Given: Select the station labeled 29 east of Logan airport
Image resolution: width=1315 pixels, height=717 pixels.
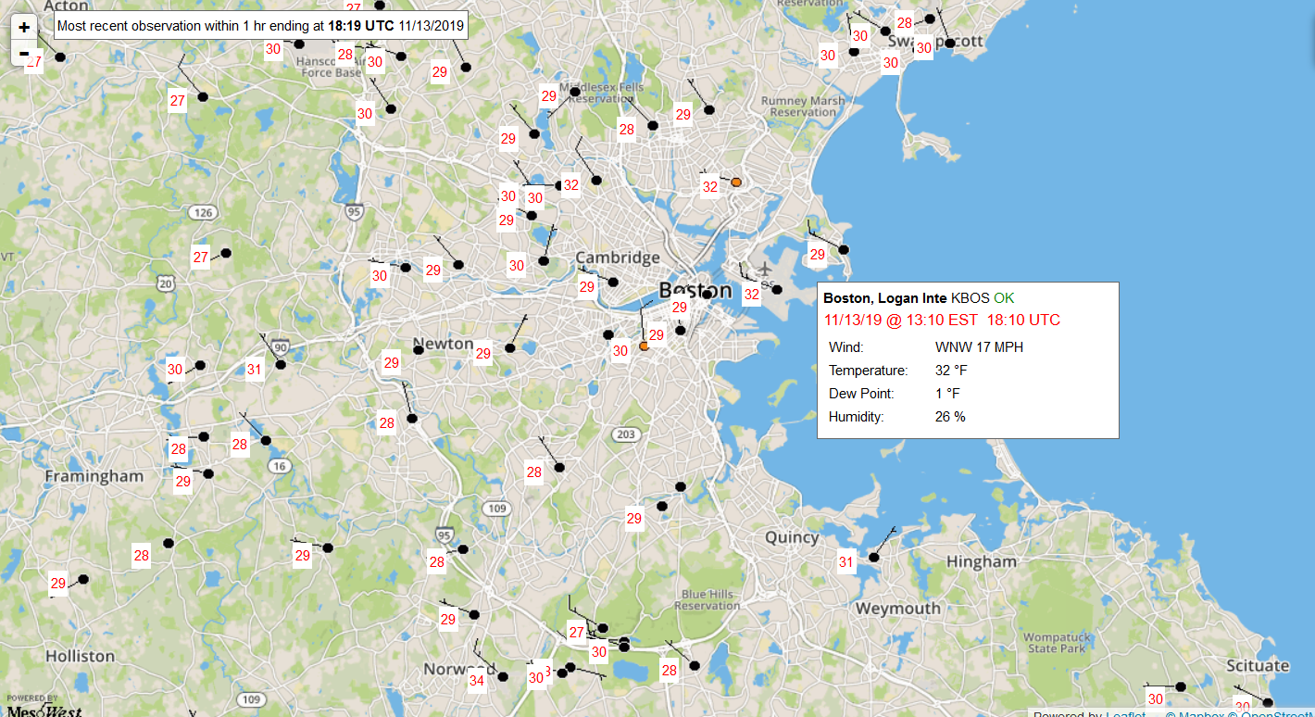Looking at the screenshot, I should (843, 249).
